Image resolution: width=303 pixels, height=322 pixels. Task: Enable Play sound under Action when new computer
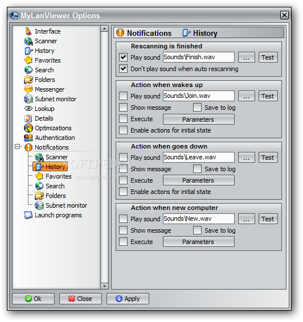coord(123,218)
